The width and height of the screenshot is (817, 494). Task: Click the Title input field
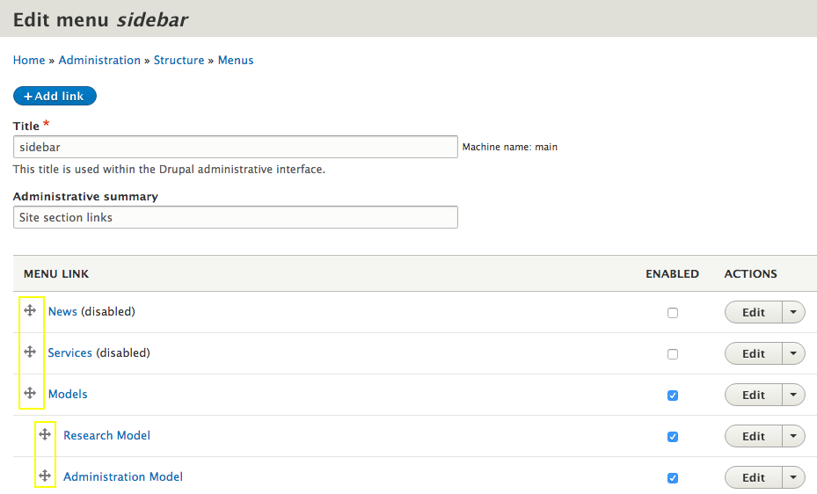(236, 147)
